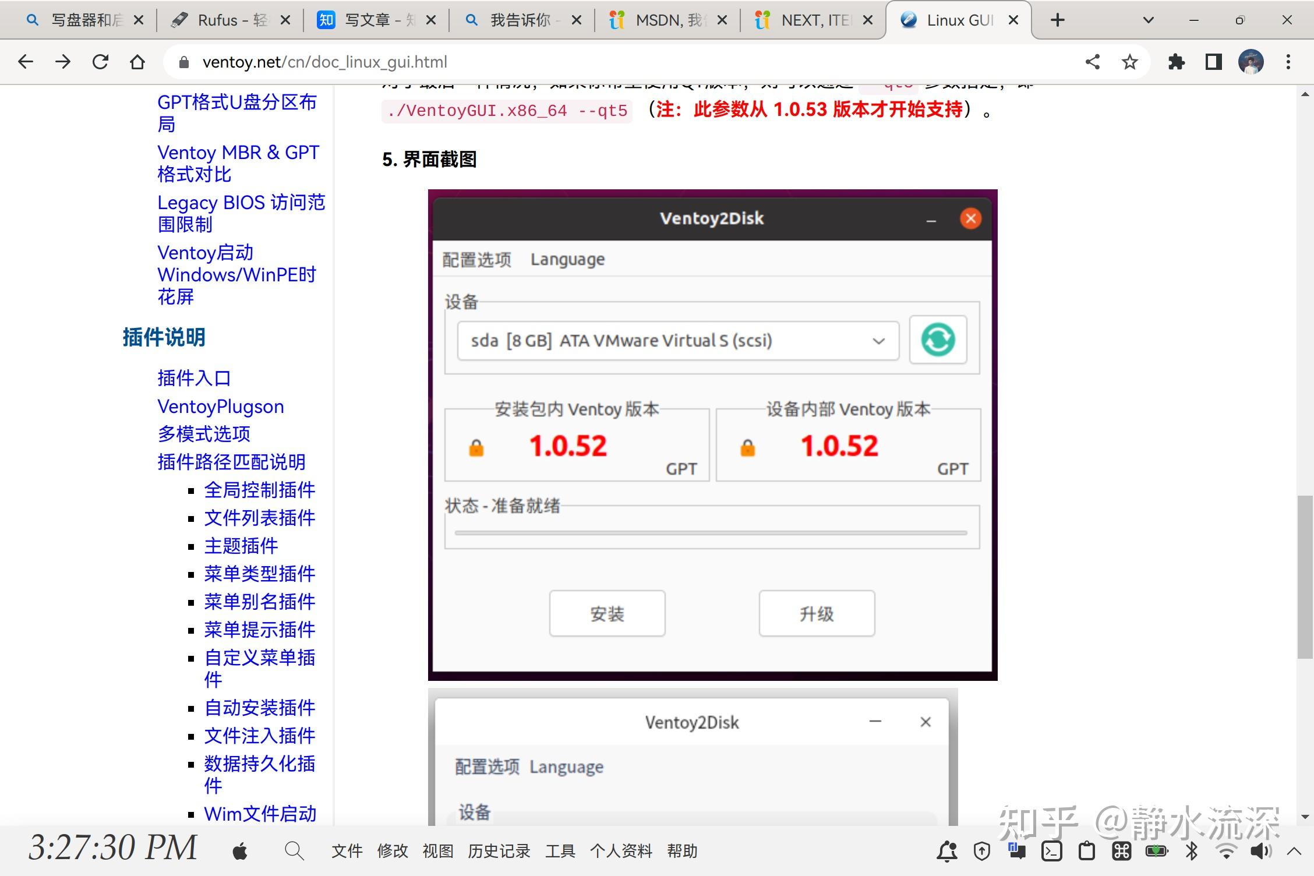The image size is (1314, 876).
Task: Open the GPT格式U盘分区布局 sidebar link
Action: (x=237, y=113)
